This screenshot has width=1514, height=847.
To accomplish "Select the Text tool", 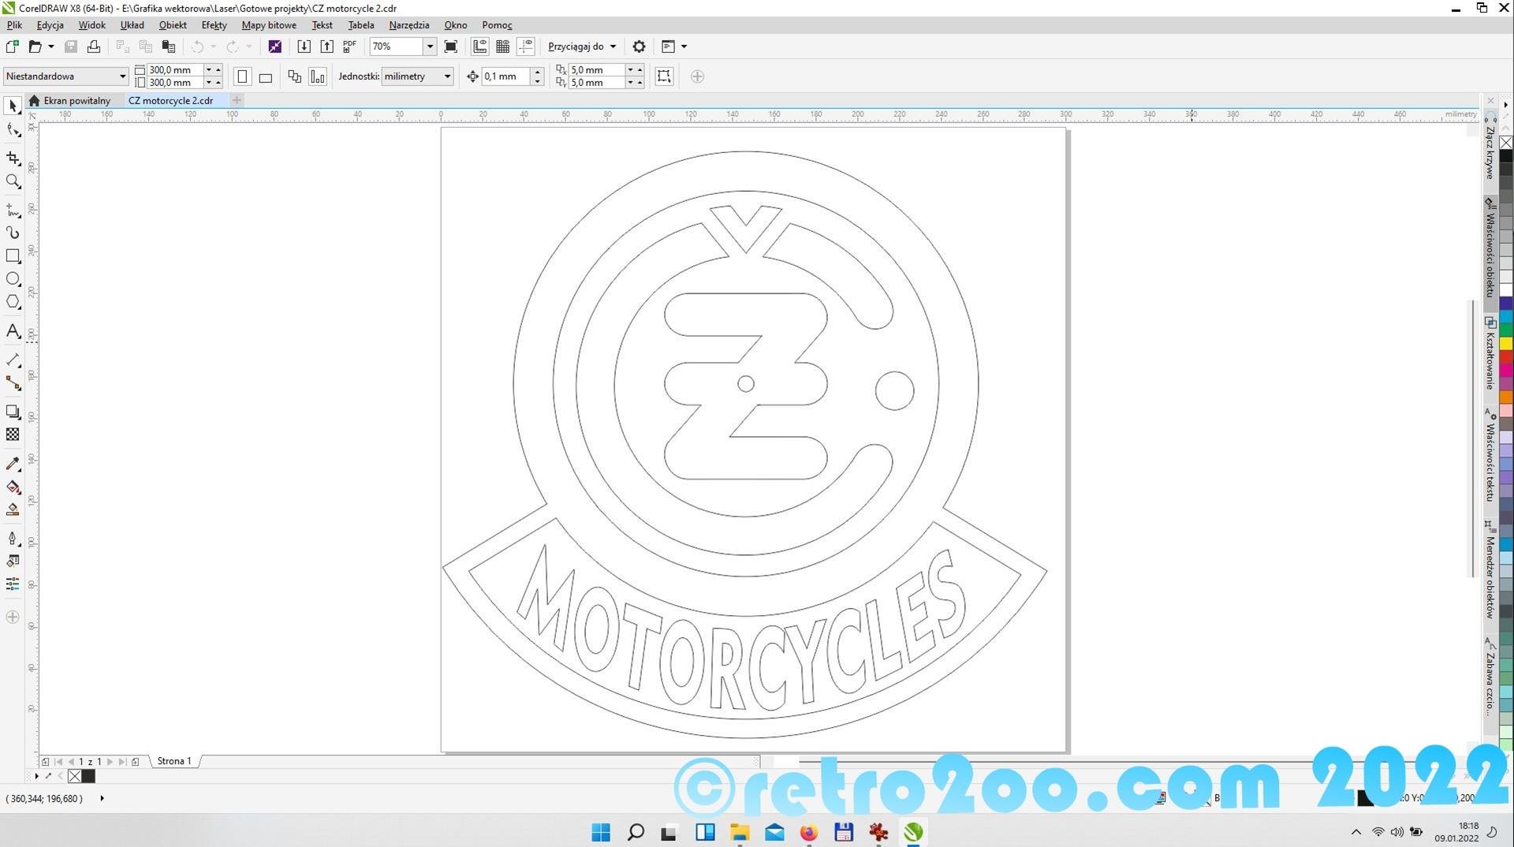I will tap(13, 331).
